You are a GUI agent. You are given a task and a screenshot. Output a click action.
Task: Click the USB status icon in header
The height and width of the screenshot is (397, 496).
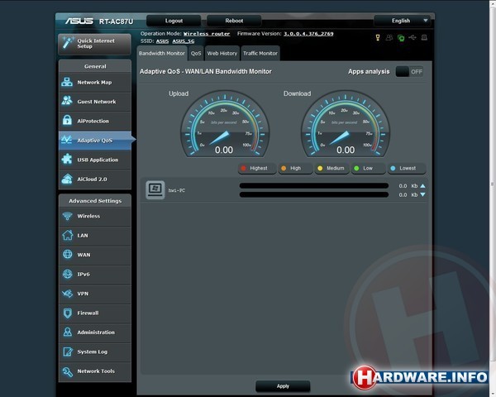click(413, 38)
